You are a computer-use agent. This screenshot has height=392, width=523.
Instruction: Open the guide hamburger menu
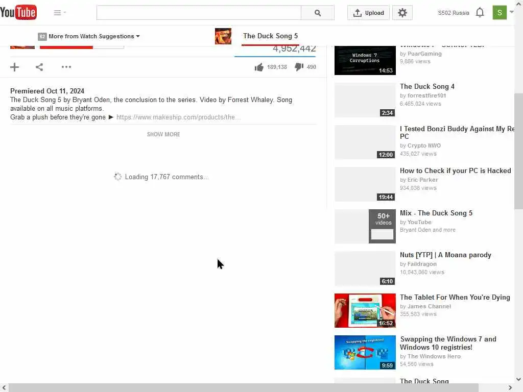coord(57,13)
